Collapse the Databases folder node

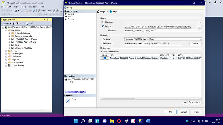click(6, 31)
